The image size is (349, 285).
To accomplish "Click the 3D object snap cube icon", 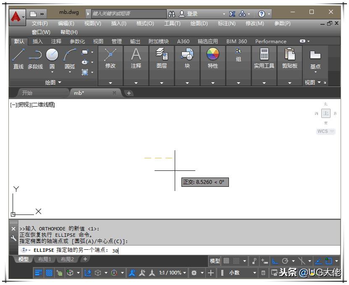I will click(x=70, y=273).
